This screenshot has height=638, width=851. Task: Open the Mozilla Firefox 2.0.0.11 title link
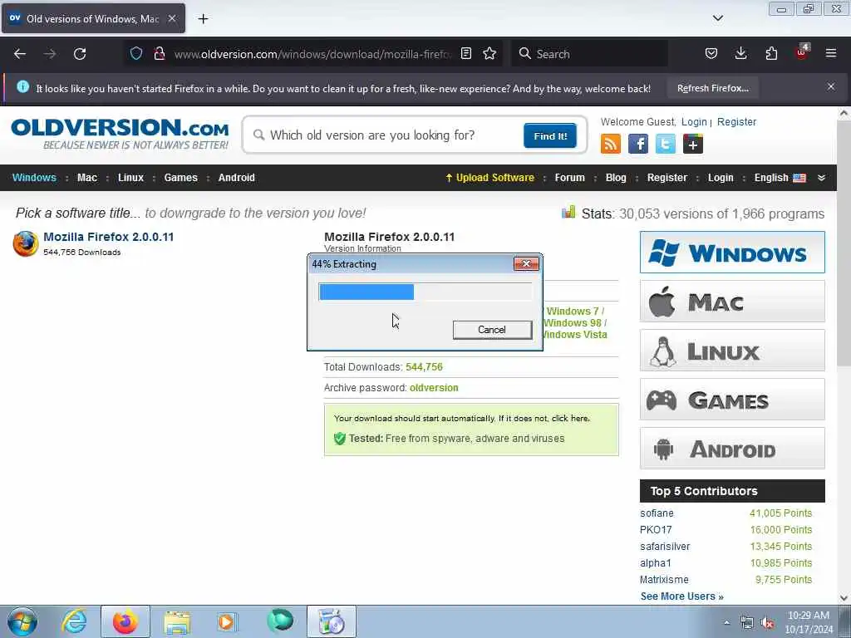point(109,237)
